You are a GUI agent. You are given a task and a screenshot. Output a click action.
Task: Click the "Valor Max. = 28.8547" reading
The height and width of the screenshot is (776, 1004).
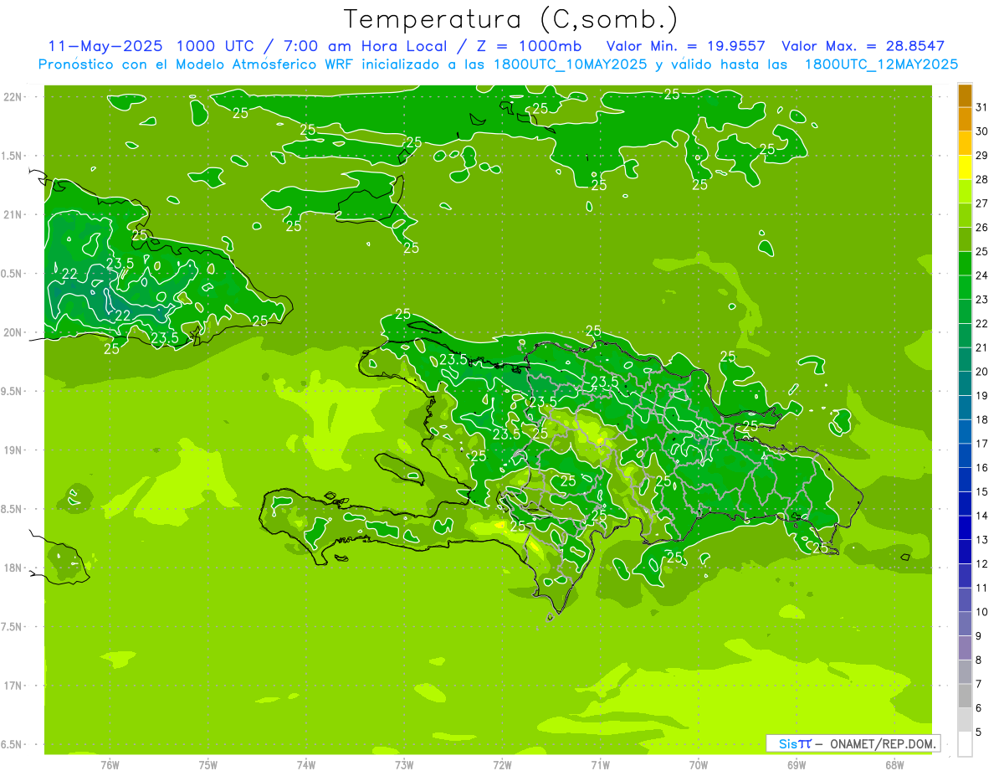coord(863,46)
